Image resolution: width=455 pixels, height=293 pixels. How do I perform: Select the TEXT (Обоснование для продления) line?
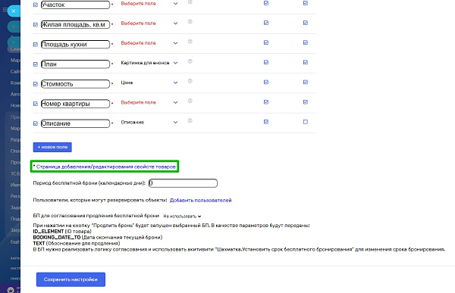coord(77,243)
